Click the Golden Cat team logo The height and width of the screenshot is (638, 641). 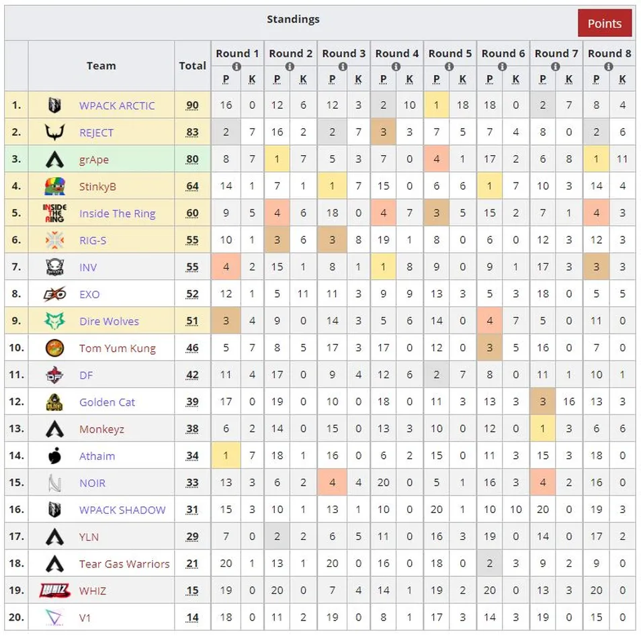pos(54,402)
